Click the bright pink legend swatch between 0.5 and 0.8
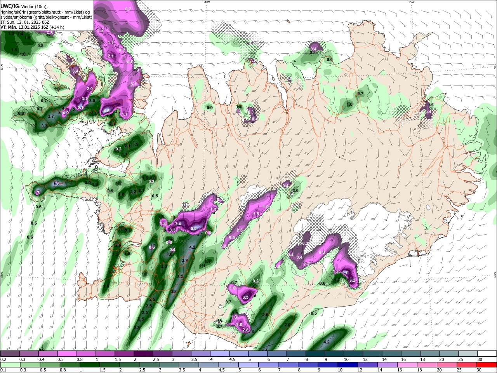This screenshot has width=497, height=373. tap(67, 354)
